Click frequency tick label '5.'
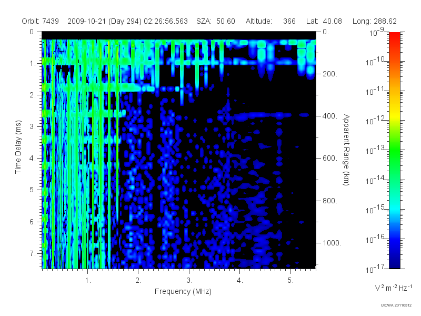Image resolution: width=421 pixels, height=316 pixels. [290, 280]
